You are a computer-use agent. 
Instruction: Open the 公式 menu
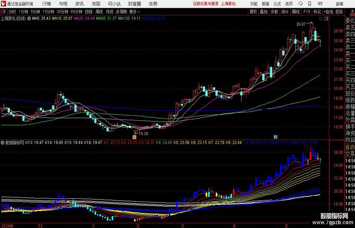point(277,4)
